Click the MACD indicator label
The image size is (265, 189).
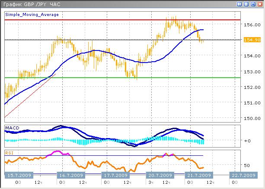pyautogui.click(x=12, y=128)
